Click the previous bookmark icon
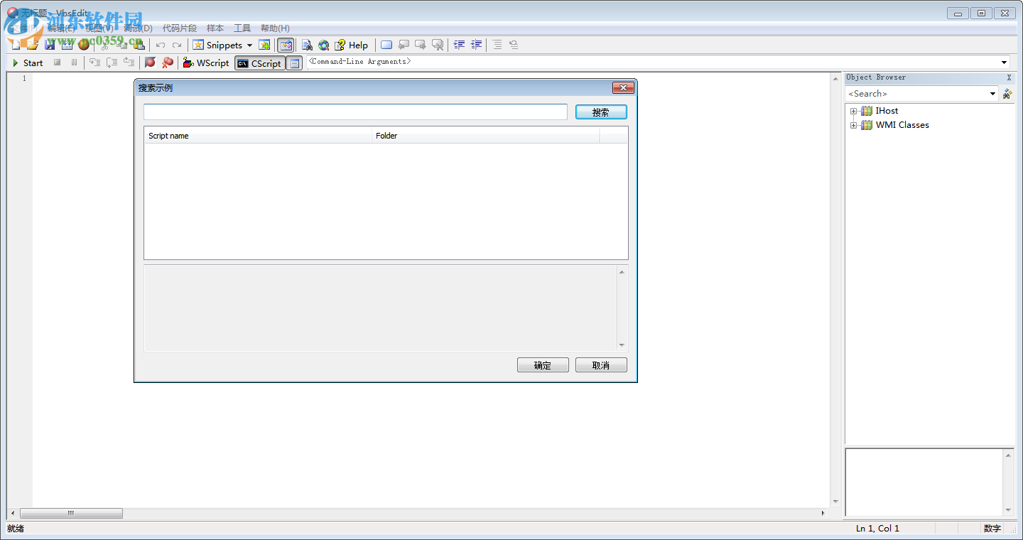Image resolution: width=1023 pixels, height=540 pixels. point(404,45)
